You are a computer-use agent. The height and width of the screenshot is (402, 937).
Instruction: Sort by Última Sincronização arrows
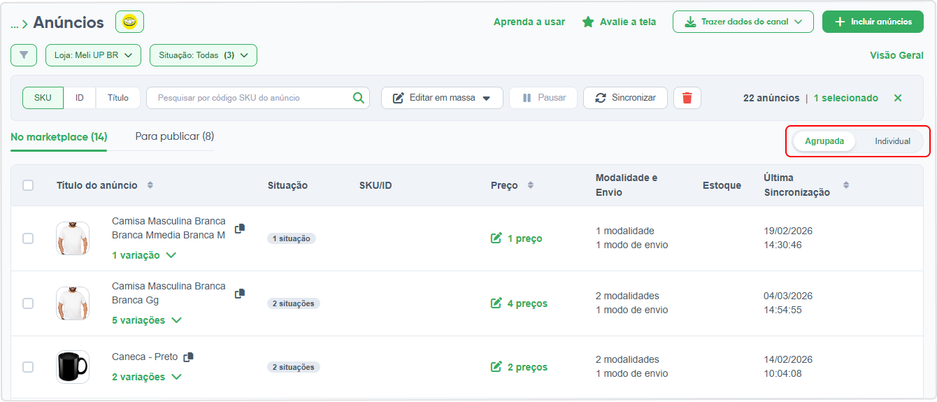(846, 185)
